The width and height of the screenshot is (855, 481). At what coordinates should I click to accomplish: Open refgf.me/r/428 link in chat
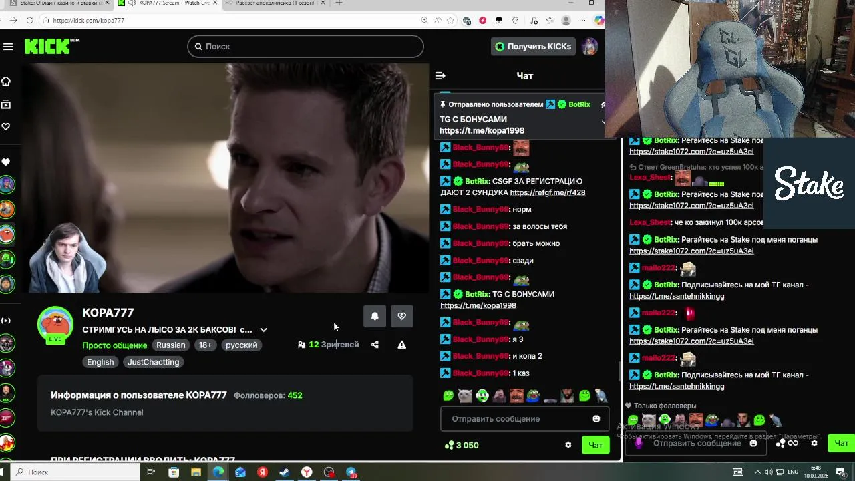pos(547,192)
